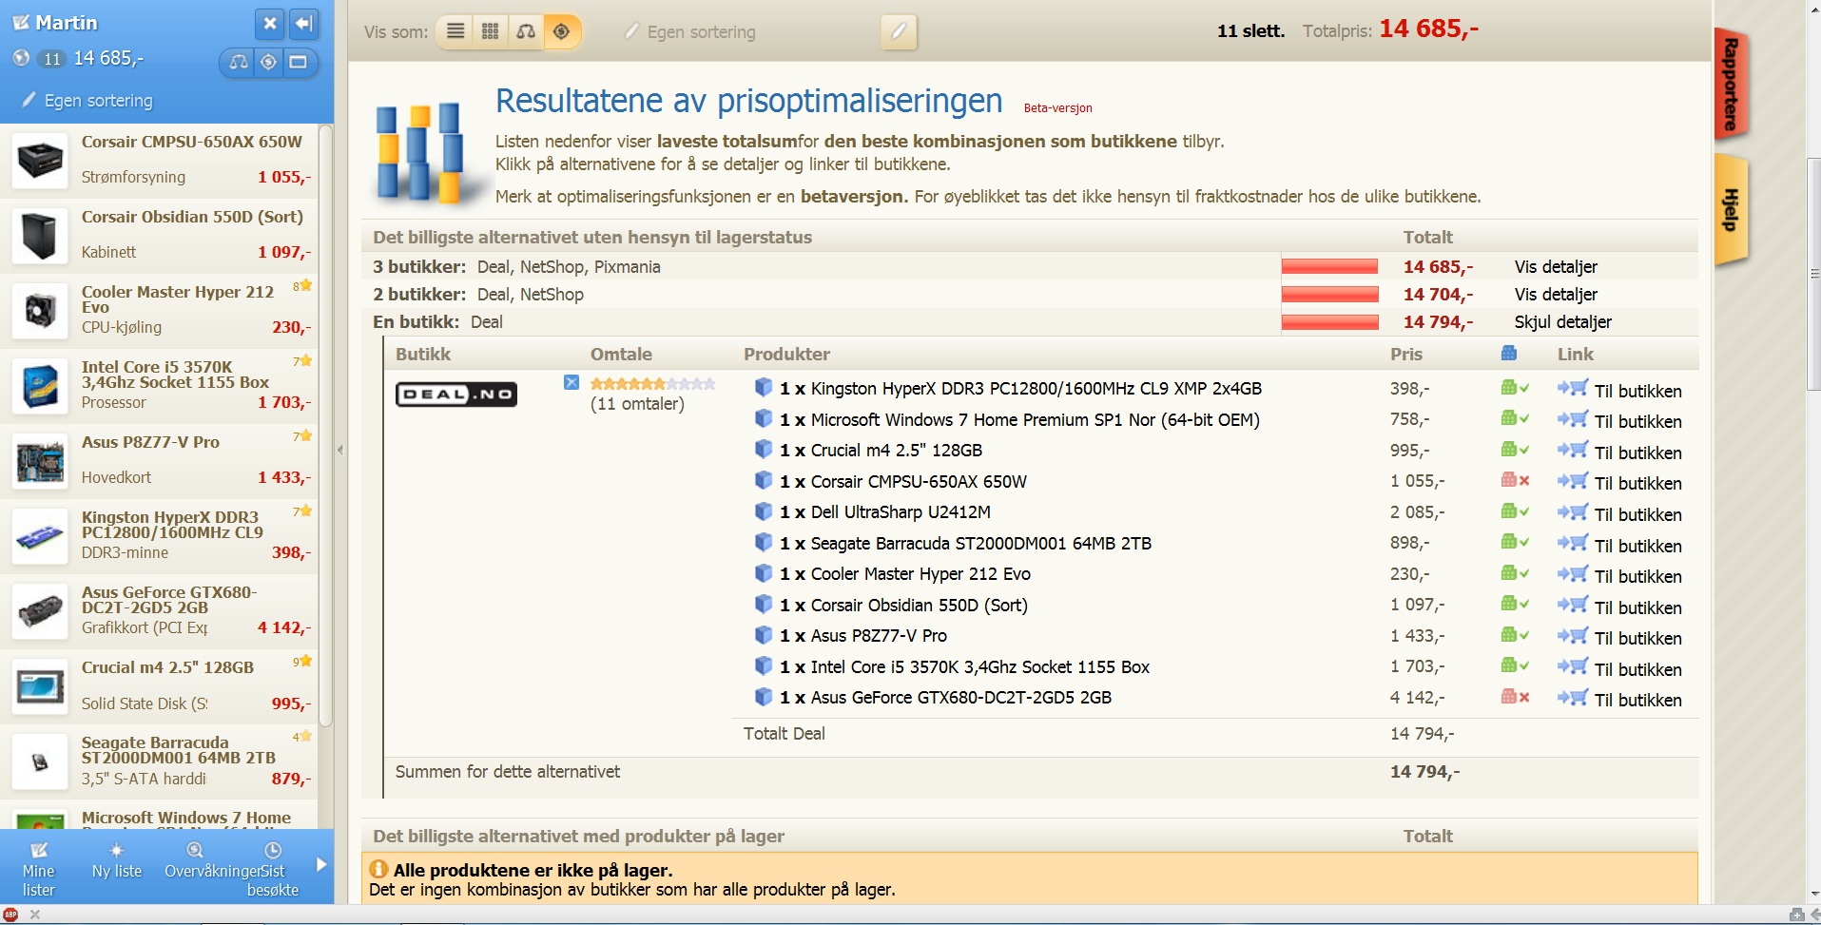Open the (11 omtaler) reviews link
This screenshot has height=925, width=1821.
(x=637, y=404)
